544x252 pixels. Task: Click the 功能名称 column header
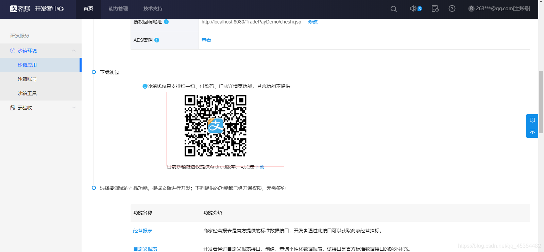(143, 213)
